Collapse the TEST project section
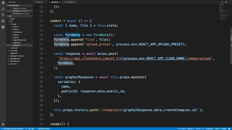The width and height of the screenshot is (232, 130). (19, 16)
